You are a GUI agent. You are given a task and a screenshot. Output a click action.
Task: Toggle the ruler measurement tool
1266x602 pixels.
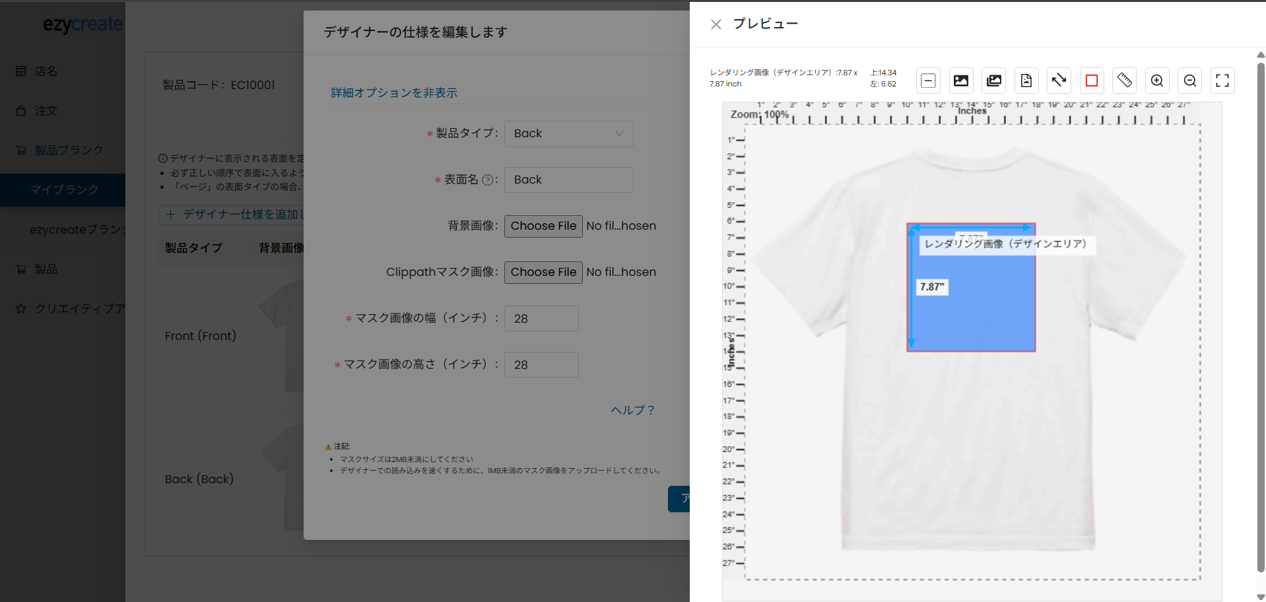coord(1124,81)
